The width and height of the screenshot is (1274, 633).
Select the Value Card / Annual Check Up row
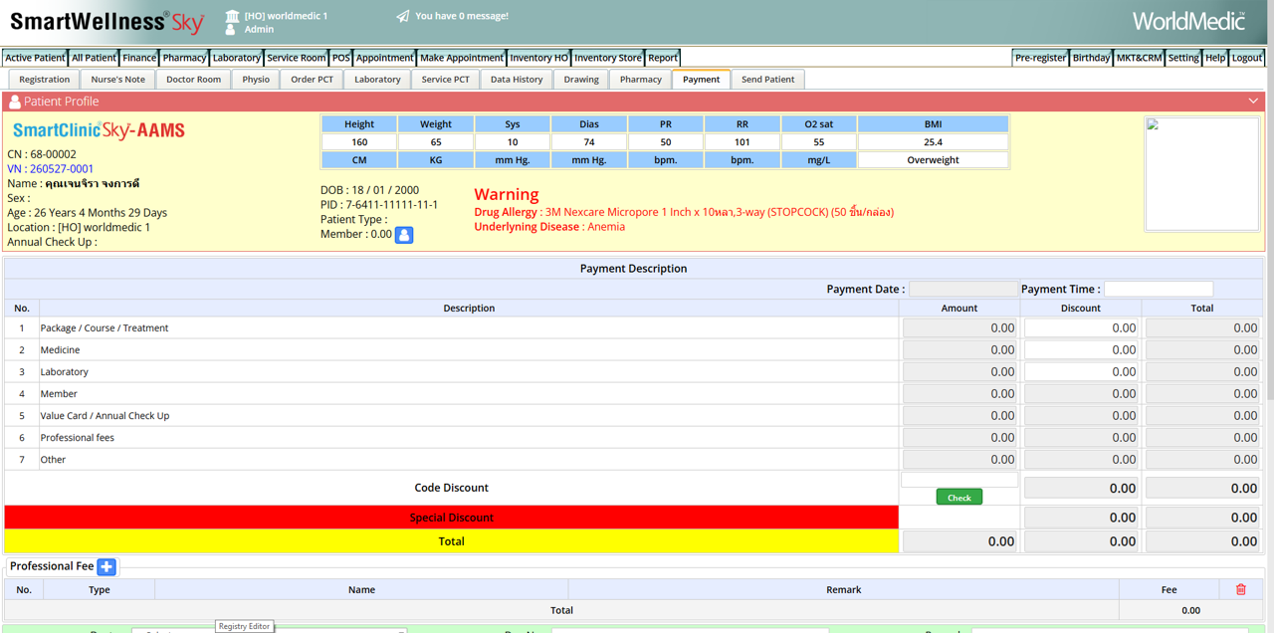tap(469, 415)
